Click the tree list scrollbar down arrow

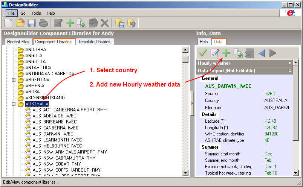[x=185, y=173]
